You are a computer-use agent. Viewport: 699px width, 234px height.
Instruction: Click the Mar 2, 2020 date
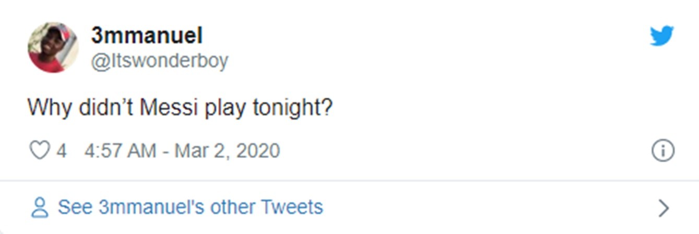227,151
